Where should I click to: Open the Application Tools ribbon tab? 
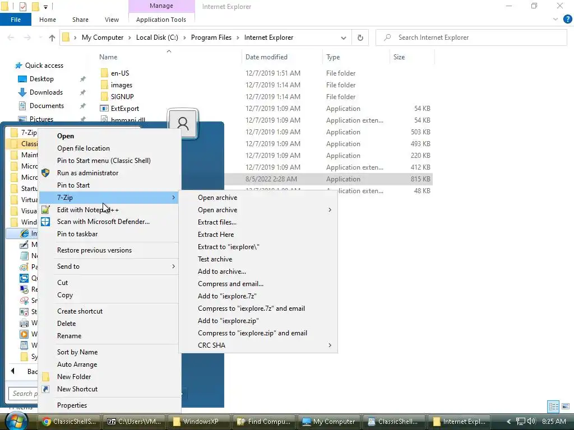161,20
